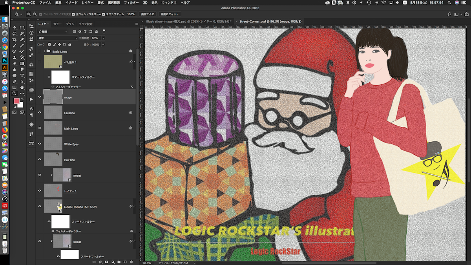Select the Pen tool
Image resolution: width=471 pixels, height=265 pixels.
pyautogui.click(x=15, y=81)
